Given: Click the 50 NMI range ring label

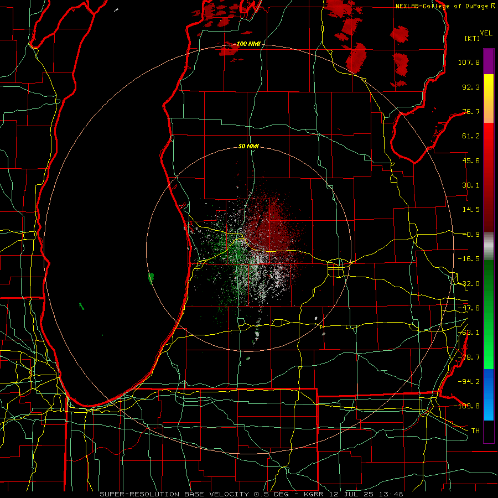Looking at the screenshot, I should (248, 146).
